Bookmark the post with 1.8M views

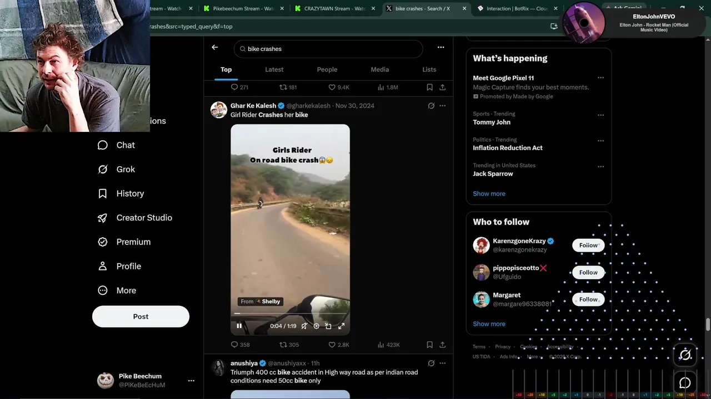pos(429,87)
